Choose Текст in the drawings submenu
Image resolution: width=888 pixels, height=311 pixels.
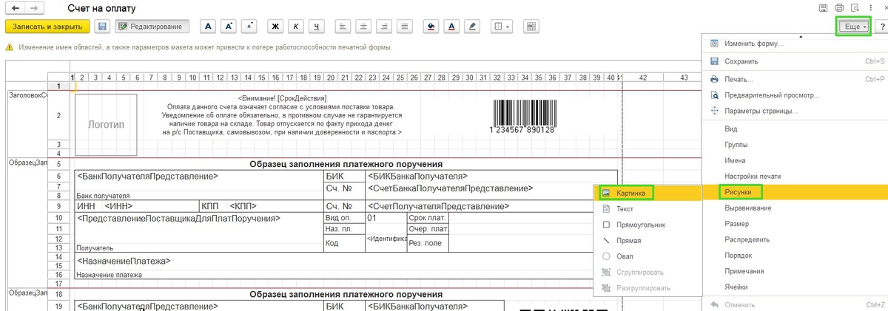647,209
